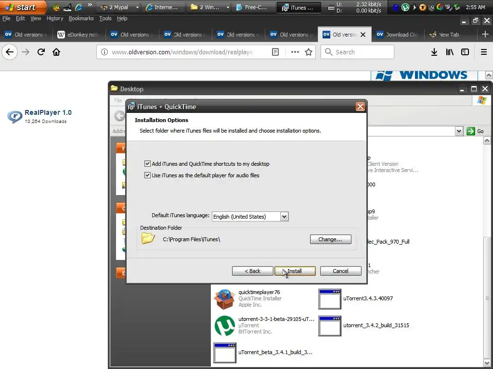Open the Desktop window address dropdown arrow
Image resolution: width=493 pixels, height=369 pixels.
[x=459, y=131]
